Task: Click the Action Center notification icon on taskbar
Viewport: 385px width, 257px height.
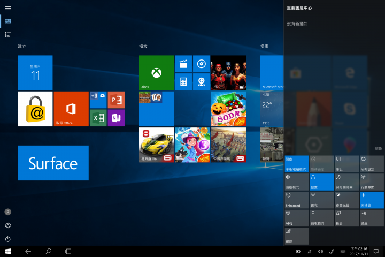Action: (x=376, y=251)
